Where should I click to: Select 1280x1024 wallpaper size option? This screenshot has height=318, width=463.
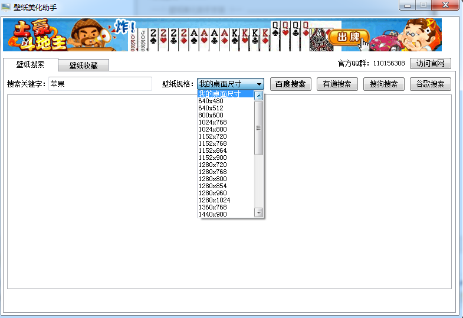(x=214, y=200)
